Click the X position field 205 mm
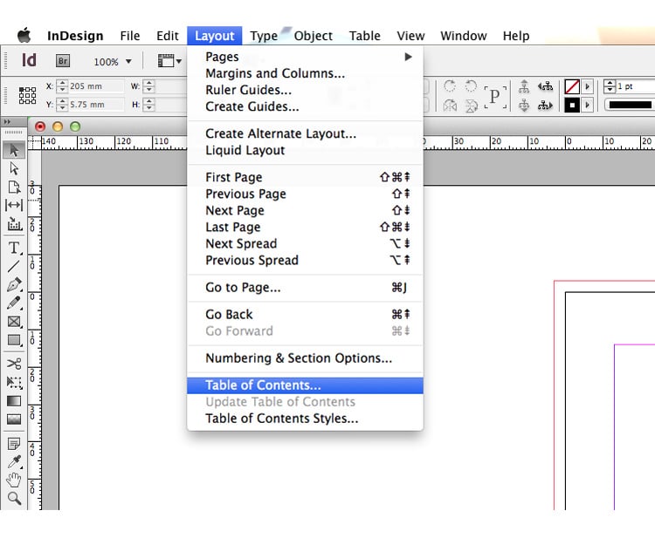 pyautogui.click(x=96, y=86)
